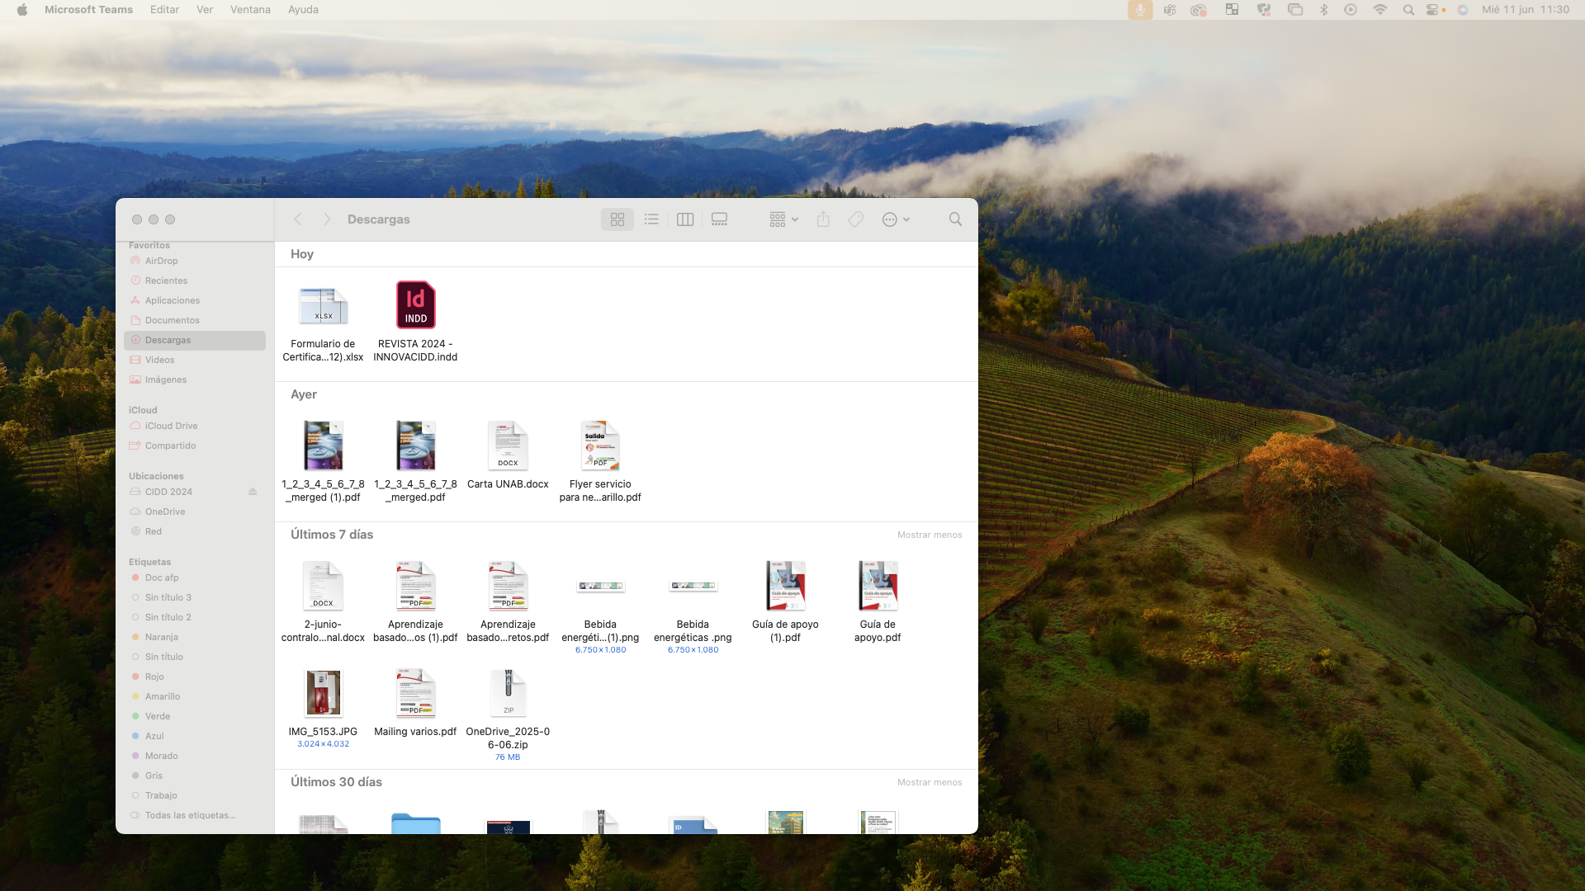This screenshot has width=1585, height=891.
Task: Open Wi-Fi status in menu bar
Action: 1379,10
